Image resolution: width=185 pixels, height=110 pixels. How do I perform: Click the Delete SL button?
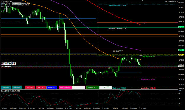(52, 87)
